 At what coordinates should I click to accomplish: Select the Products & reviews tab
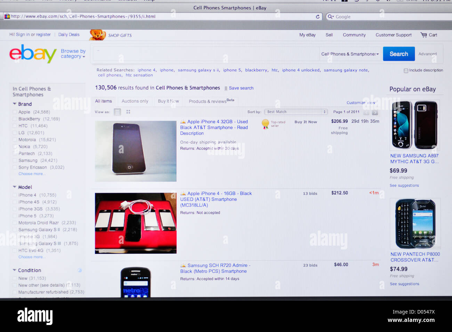[211, 101]
